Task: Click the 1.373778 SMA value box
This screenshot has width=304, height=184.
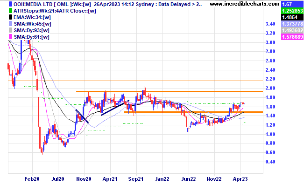Action: coord(292,24)
